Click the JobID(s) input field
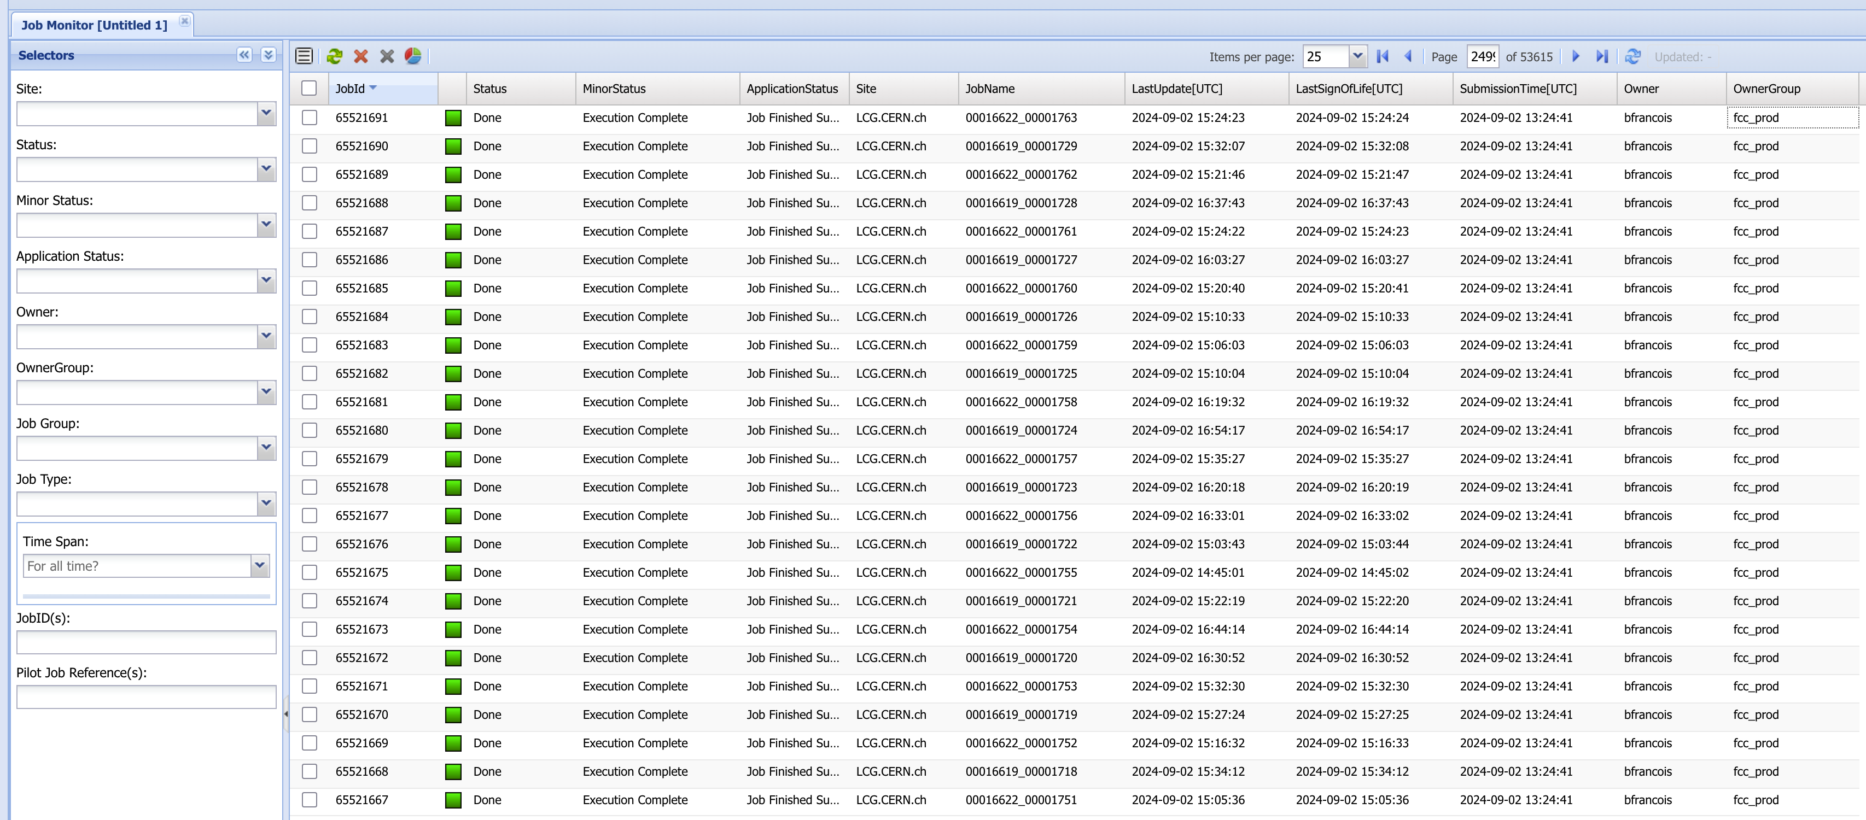Image resolution: width=1866 pixels, height=820 pixels. pos(147,642)
